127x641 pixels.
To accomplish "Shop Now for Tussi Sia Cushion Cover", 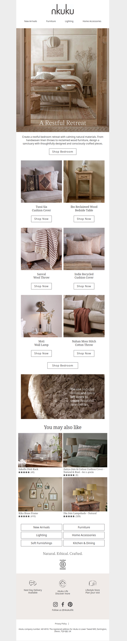I will [x=41, y=219].
